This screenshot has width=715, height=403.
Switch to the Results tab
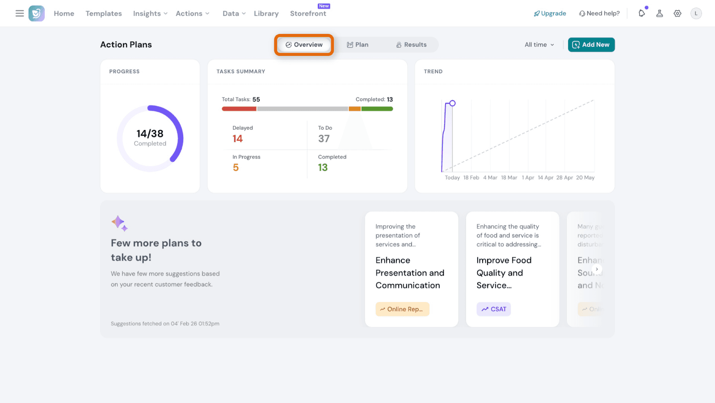(x=411, y=45)
